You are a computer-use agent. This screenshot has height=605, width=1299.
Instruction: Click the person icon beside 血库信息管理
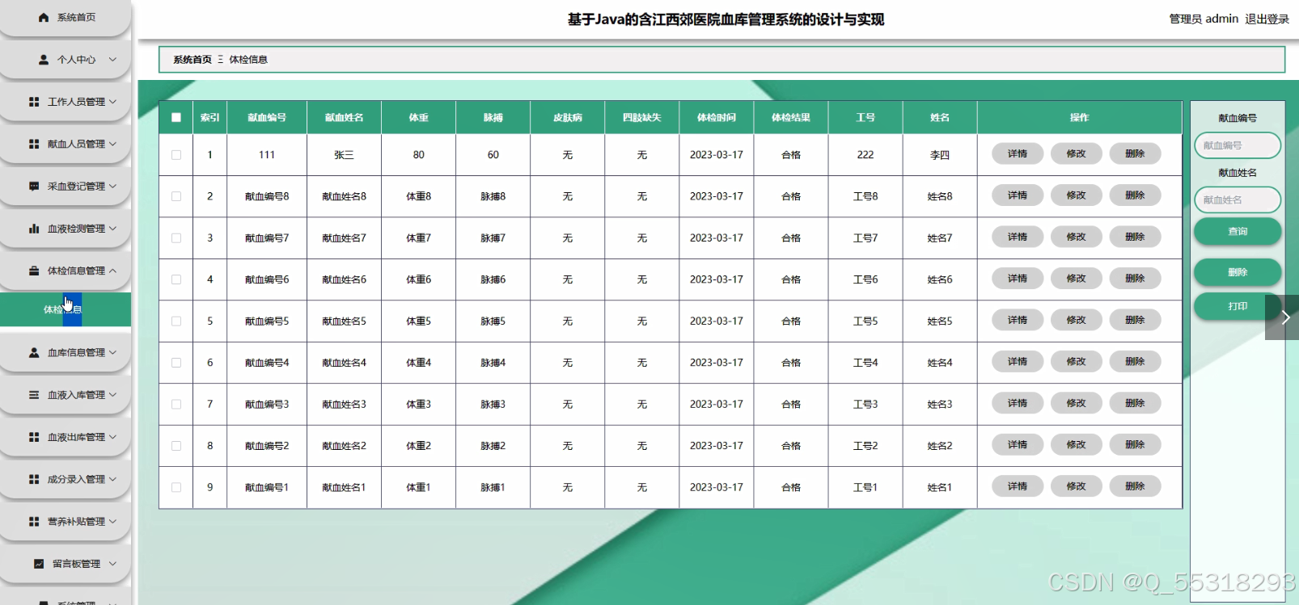pyautogui.click(x=34, y=352)
